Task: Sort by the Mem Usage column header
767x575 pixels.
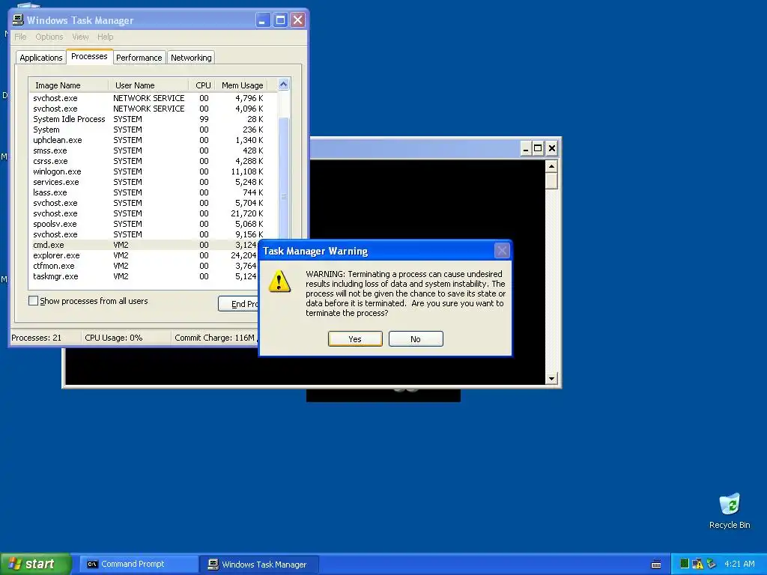Action: [x=242, y=85]
